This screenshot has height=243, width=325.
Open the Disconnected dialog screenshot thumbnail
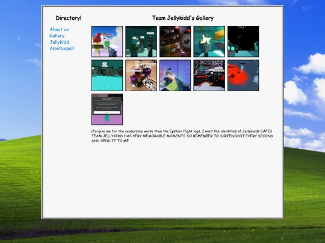[x=107, y=109]
